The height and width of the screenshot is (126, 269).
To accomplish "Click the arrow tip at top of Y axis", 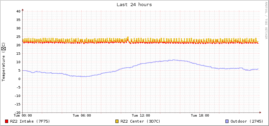I will 23,9.
